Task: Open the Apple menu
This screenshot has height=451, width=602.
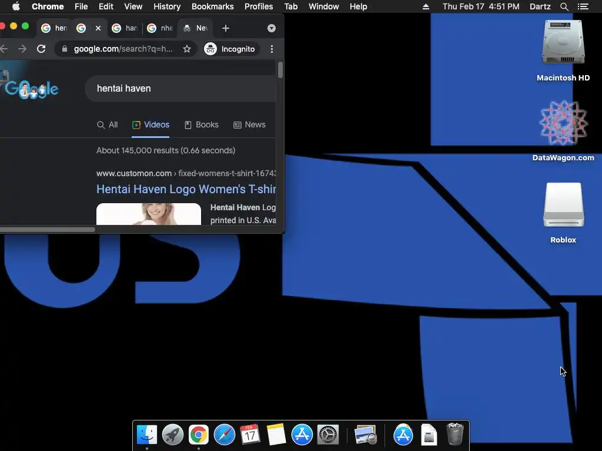Action: pyautogui.click(x=16, y=6)
